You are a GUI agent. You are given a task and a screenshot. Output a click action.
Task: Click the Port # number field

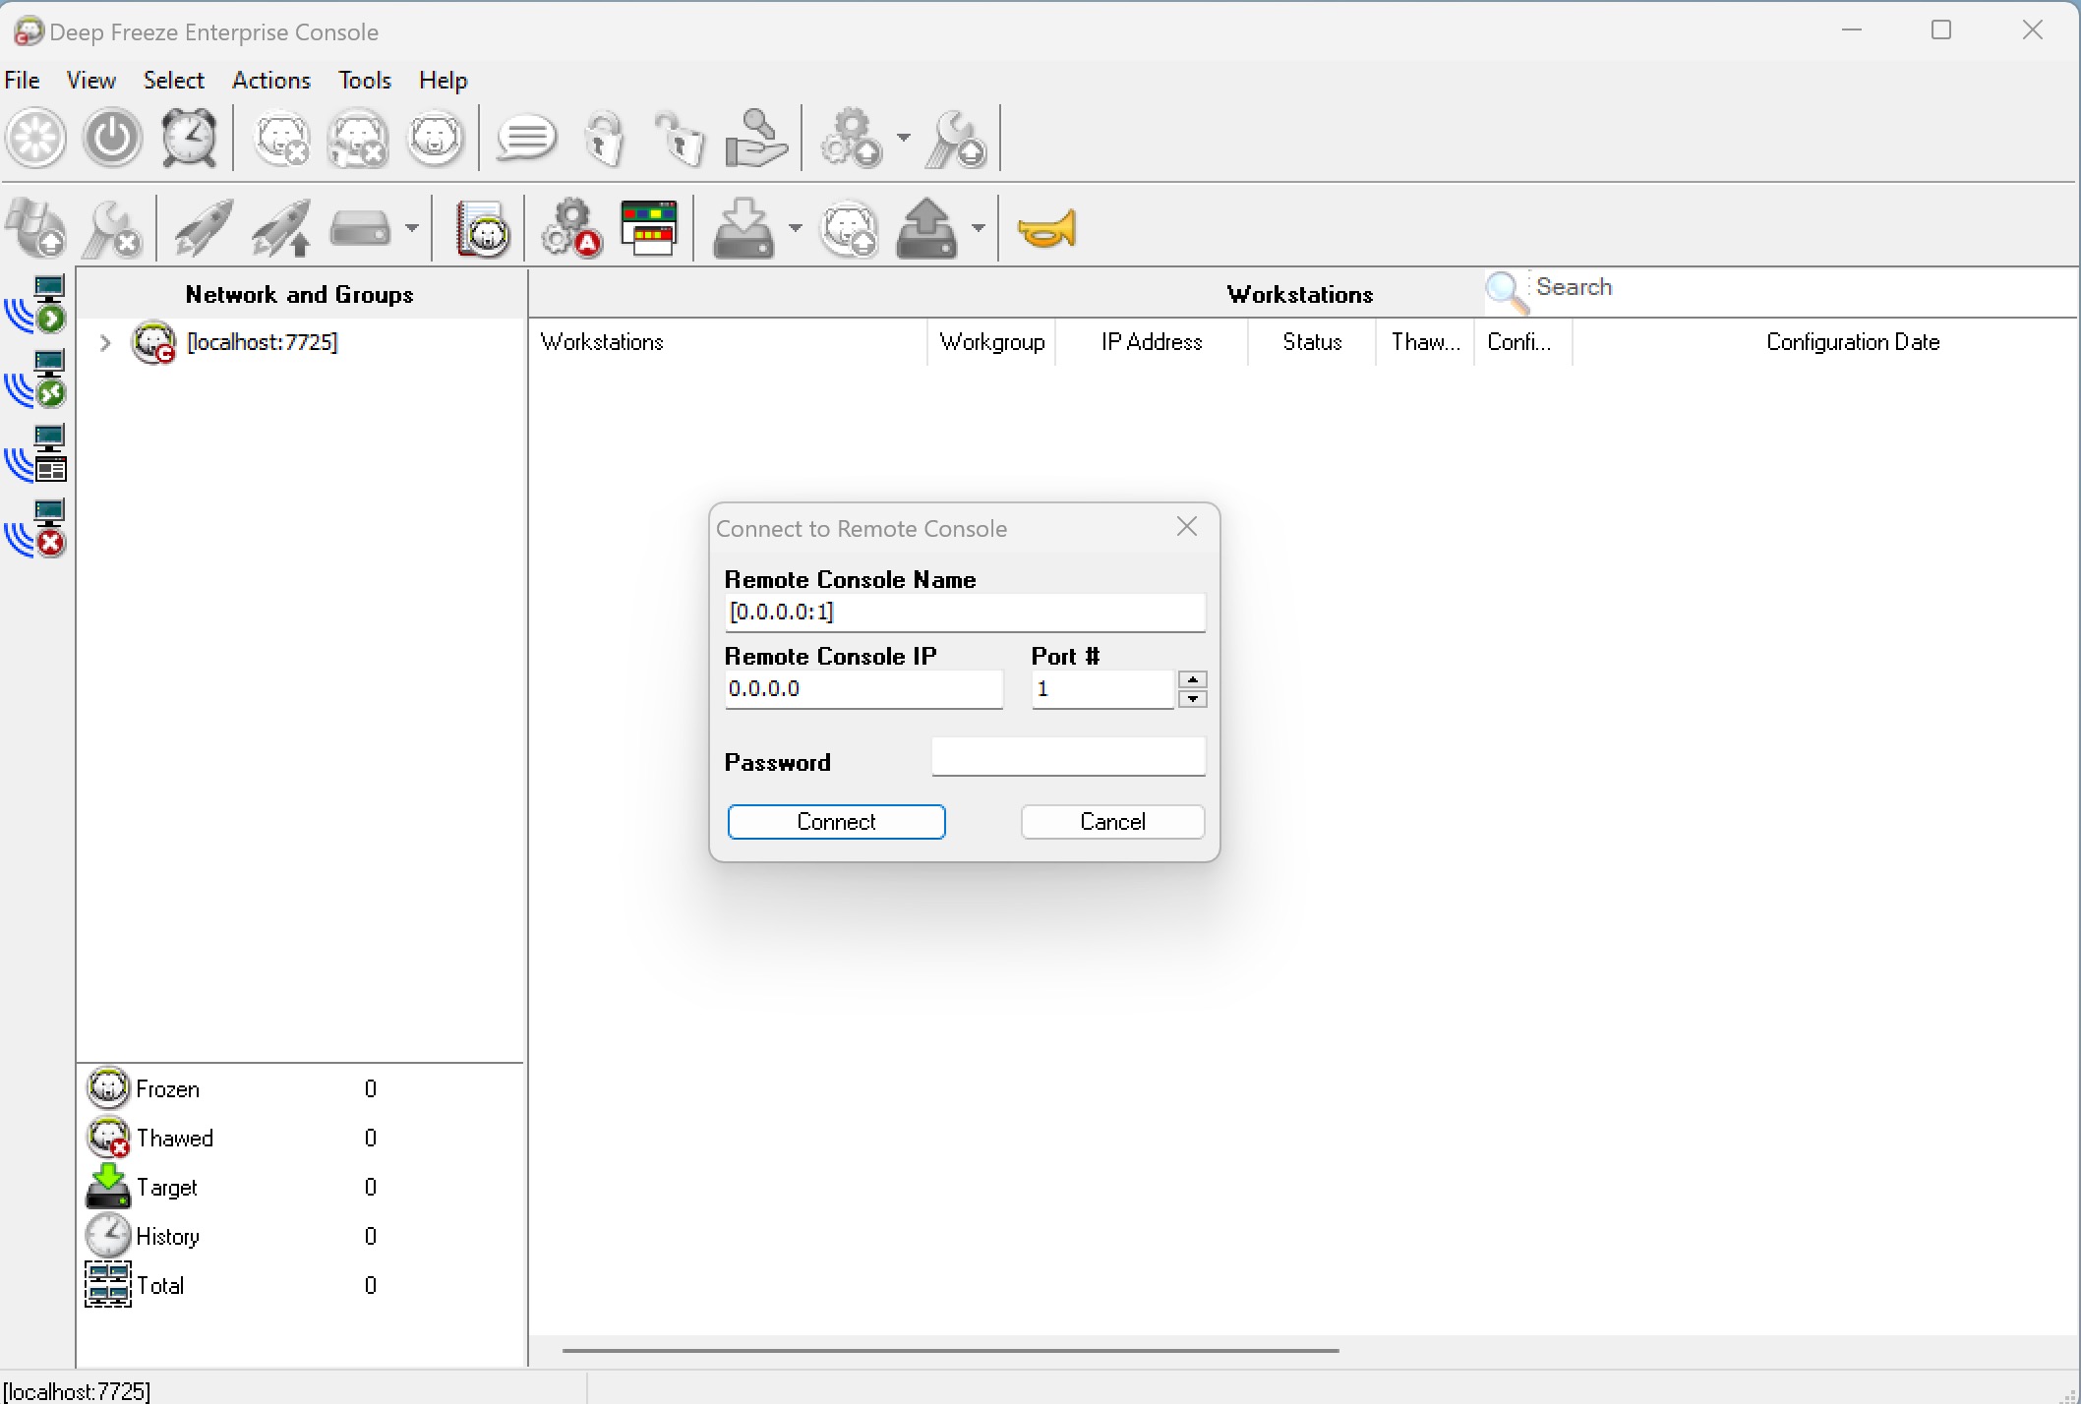tap(1103, 688)
